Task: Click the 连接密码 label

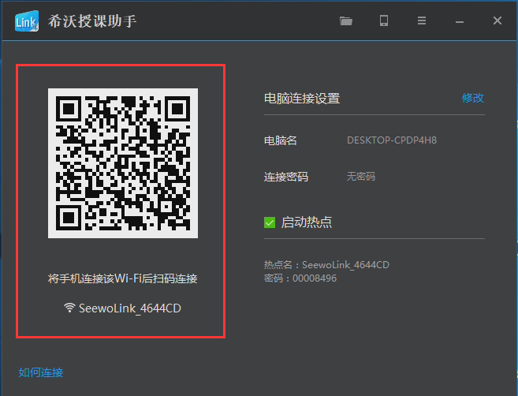Action: [285, 177]
